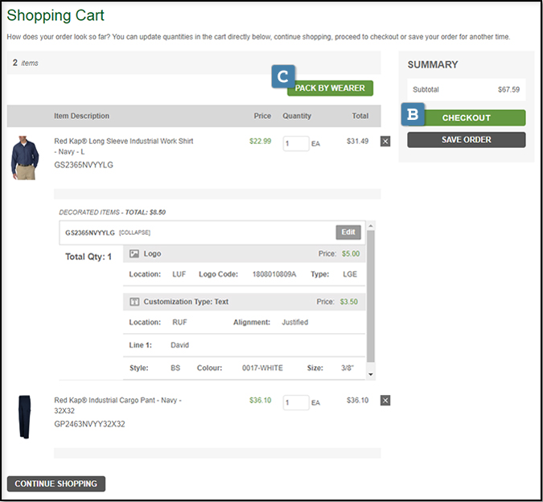
Task: Click Continue Shopping button
Action: pyautogui.click(x=56, y=483)
